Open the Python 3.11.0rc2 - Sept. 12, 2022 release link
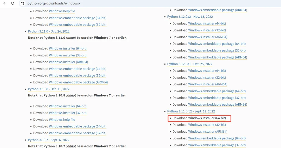The width and height of the screenshot is (281, 148). [x=191, y=111]
